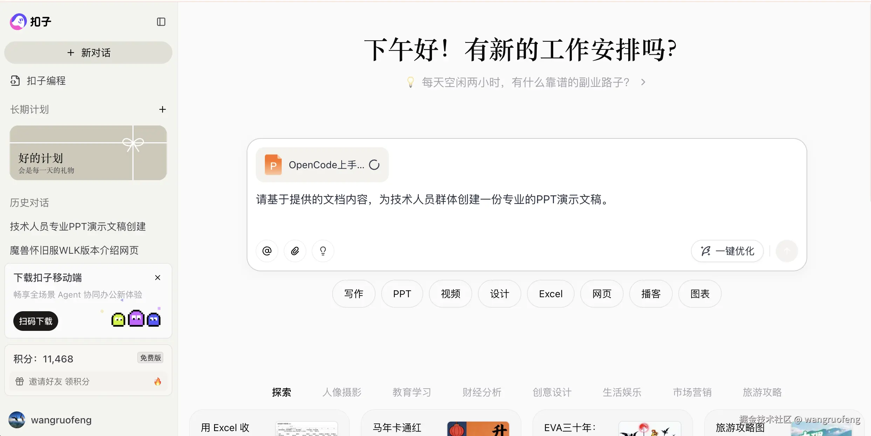Click the OpenCode上手 attached PPT file chip
Image resolution: width=871 pixels, height=436 pixels.
[322, 165]
